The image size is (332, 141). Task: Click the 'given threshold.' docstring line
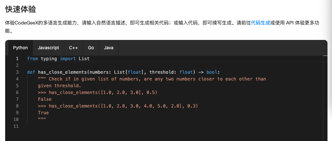[60, 86]
